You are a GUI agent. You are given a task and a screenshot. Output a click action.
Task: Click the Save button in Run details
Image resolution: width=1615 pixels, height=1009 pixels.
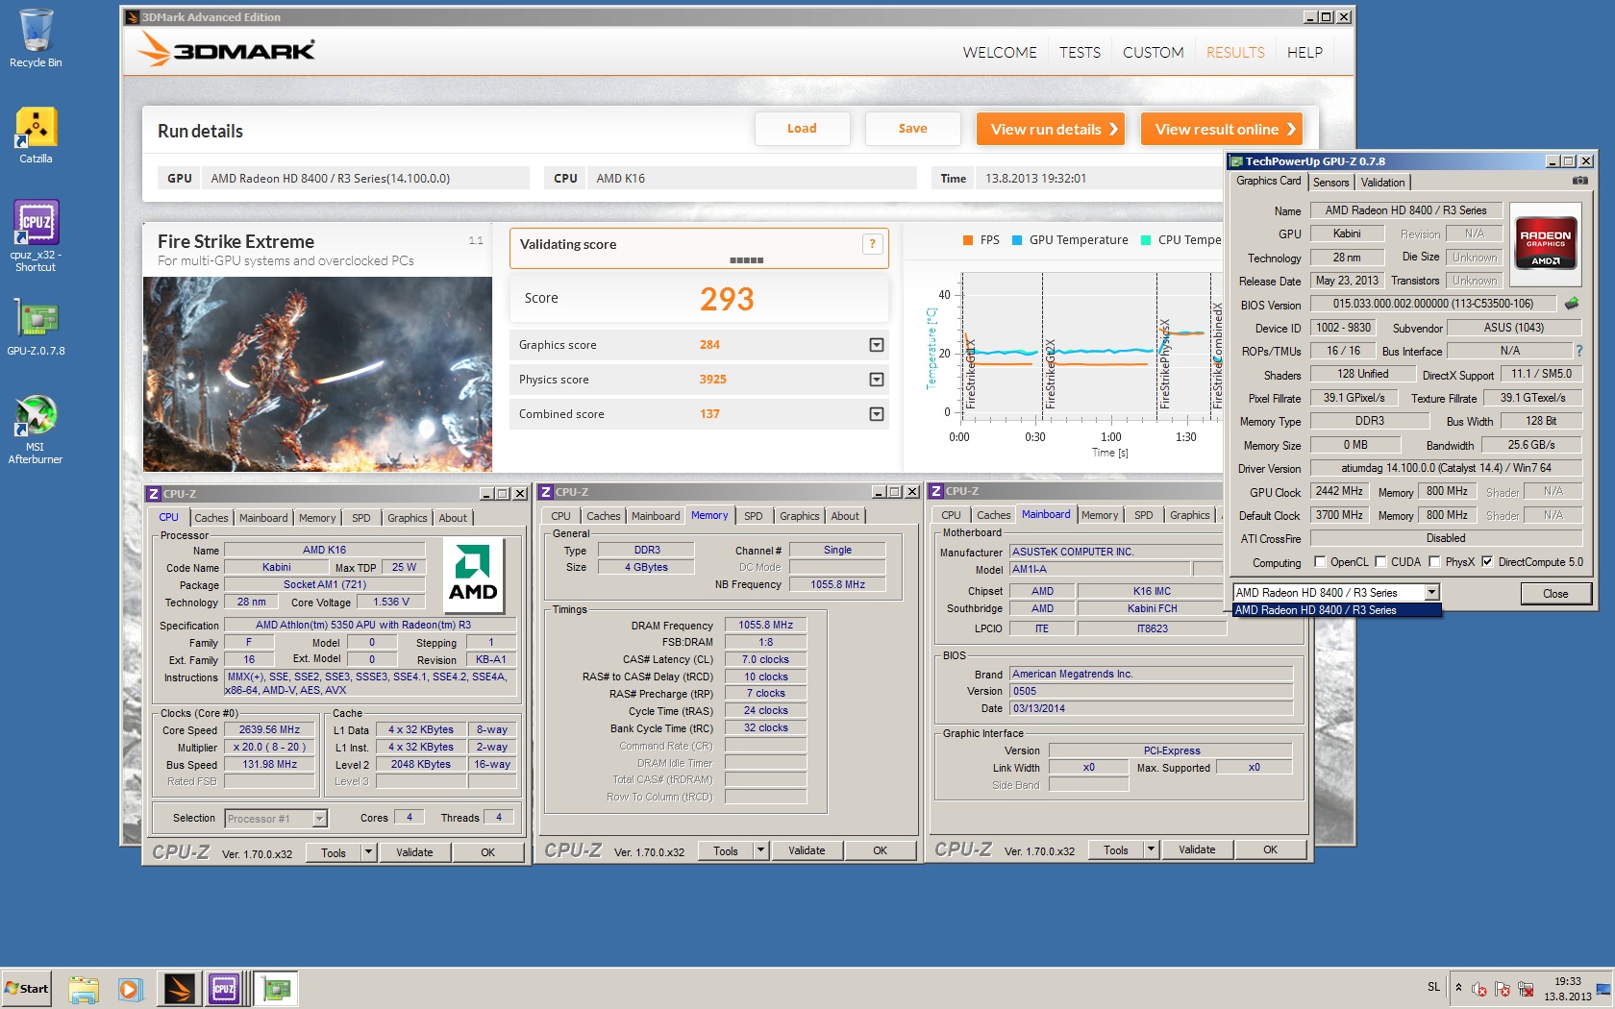click(912, 129)
